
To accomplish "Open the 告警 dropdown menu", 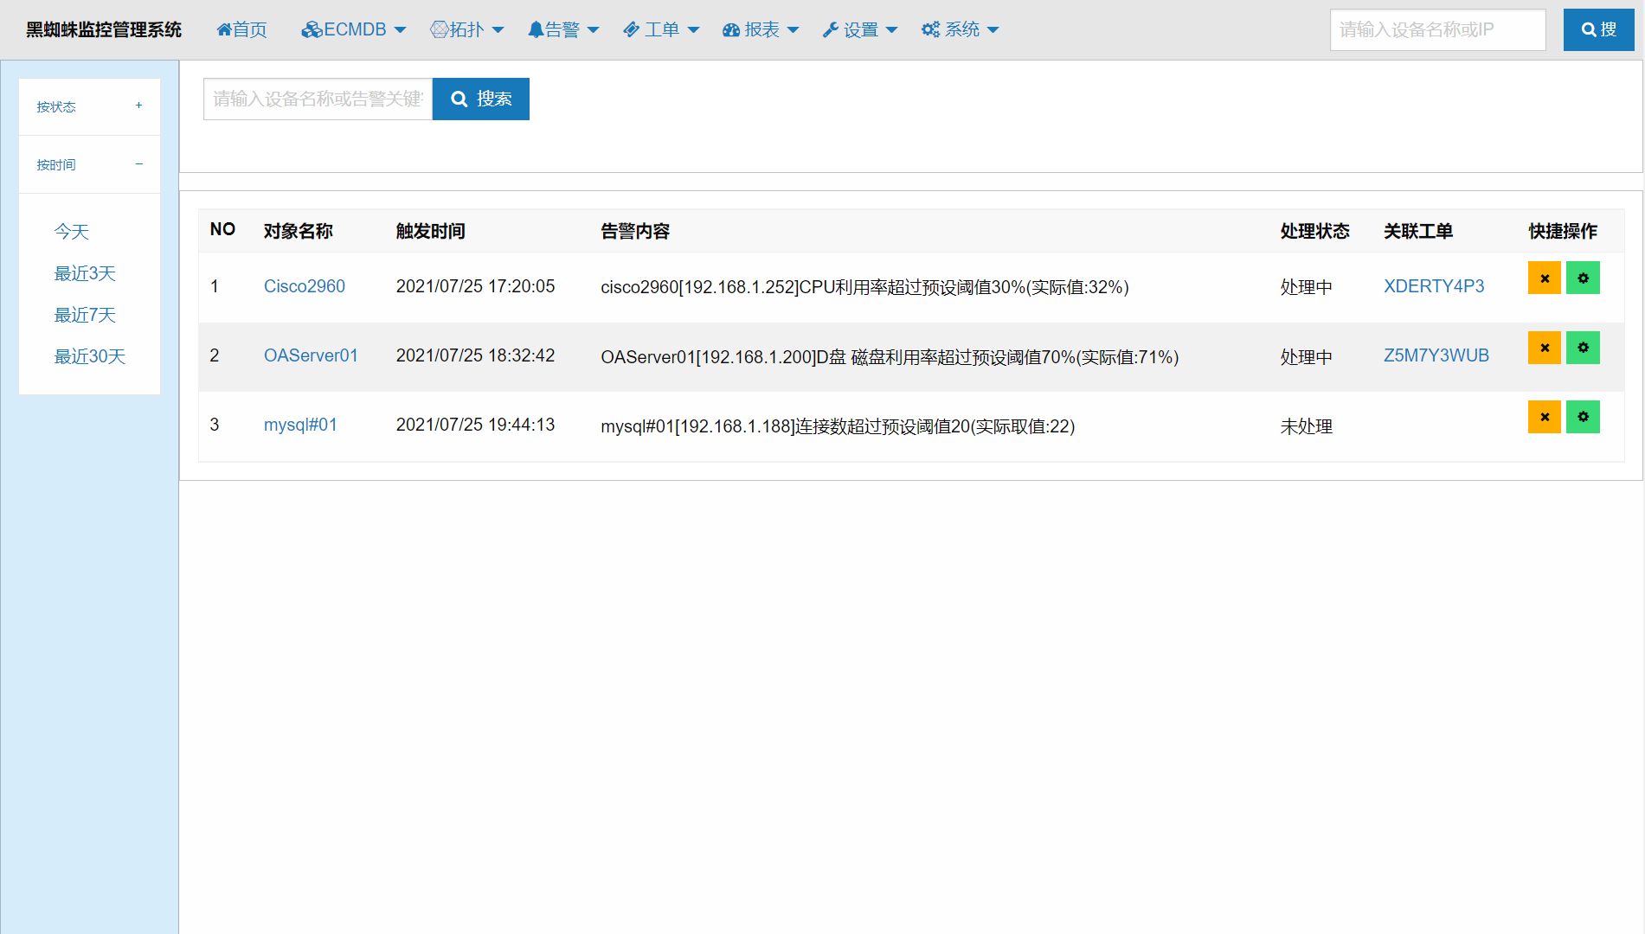I will [562, 29].
